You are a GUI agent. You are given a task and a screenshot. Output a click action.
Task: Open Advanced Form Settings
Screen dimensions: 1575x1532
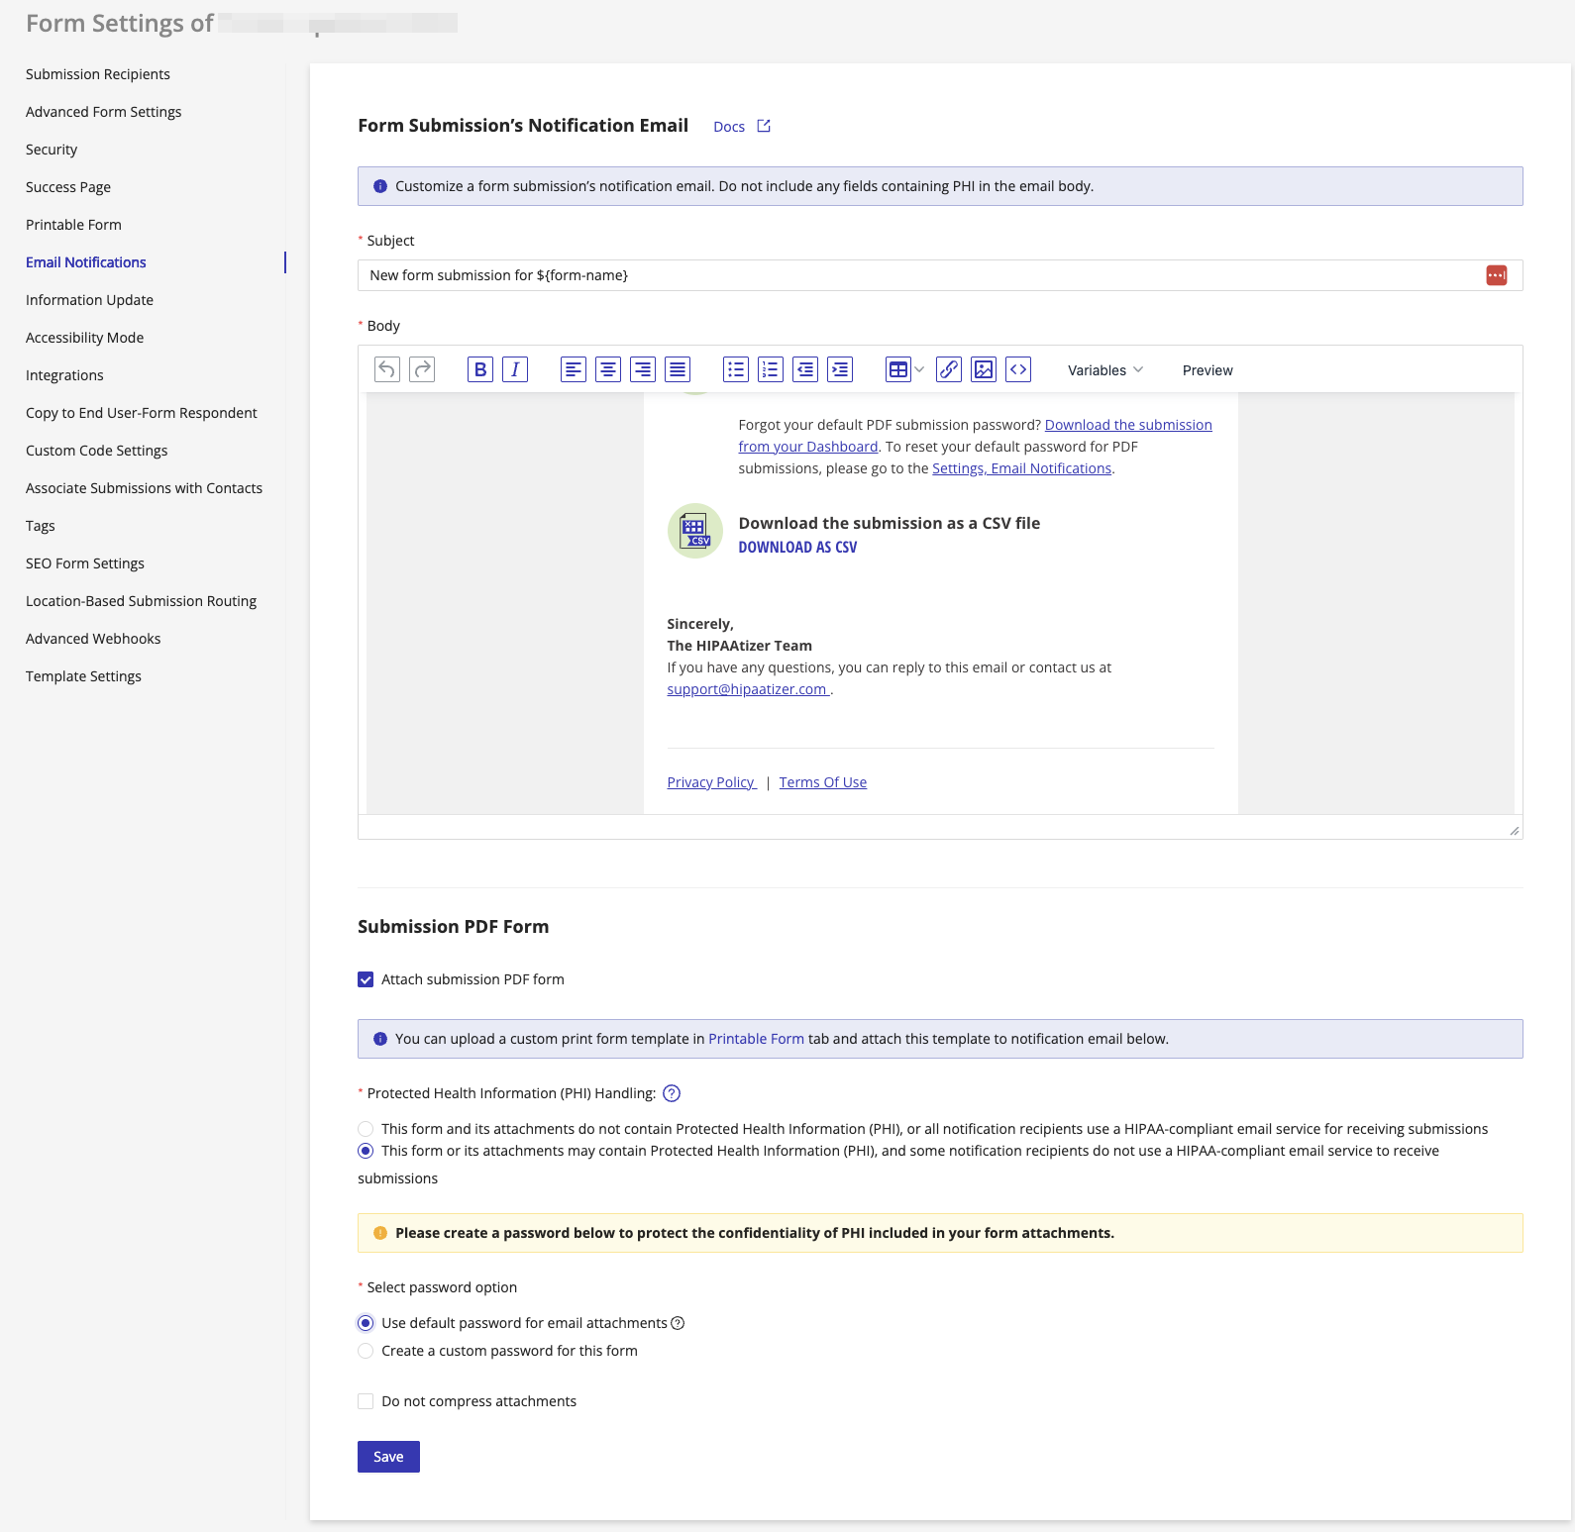pyautogui.click(x=104, y=112)
